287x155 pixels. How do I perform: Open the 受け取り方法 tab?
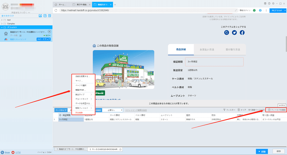(x=232, y=49)
